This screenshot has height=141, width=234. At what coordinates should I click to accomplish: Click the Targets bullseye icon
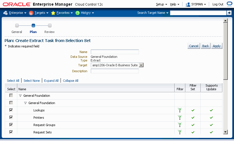[x=31, y=13]
